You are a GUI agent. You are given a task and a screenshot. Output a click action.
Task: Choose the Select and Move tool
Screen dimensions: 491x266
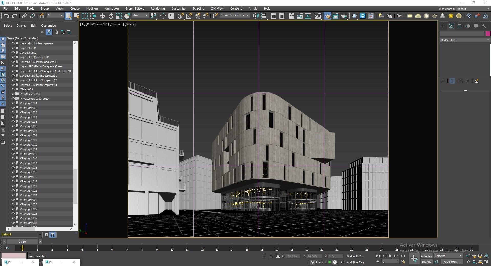[x=102, y=16]
